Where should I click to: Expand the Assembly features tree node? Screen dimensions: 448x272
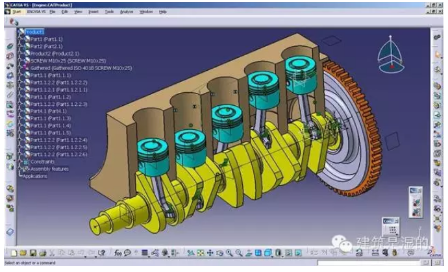pos(20,169)
